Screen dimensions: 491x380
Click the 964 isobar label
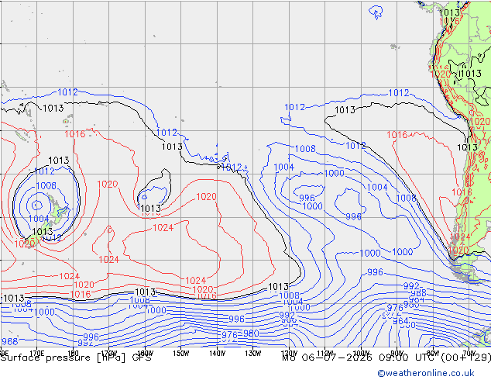click(400, 321)
